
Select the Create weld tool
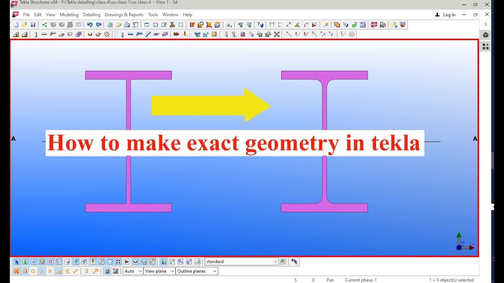pos(185,34)
